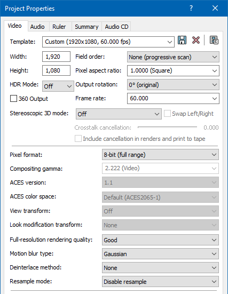Delete the template with the red X icon
228x294 pixels.
point(196,40)
